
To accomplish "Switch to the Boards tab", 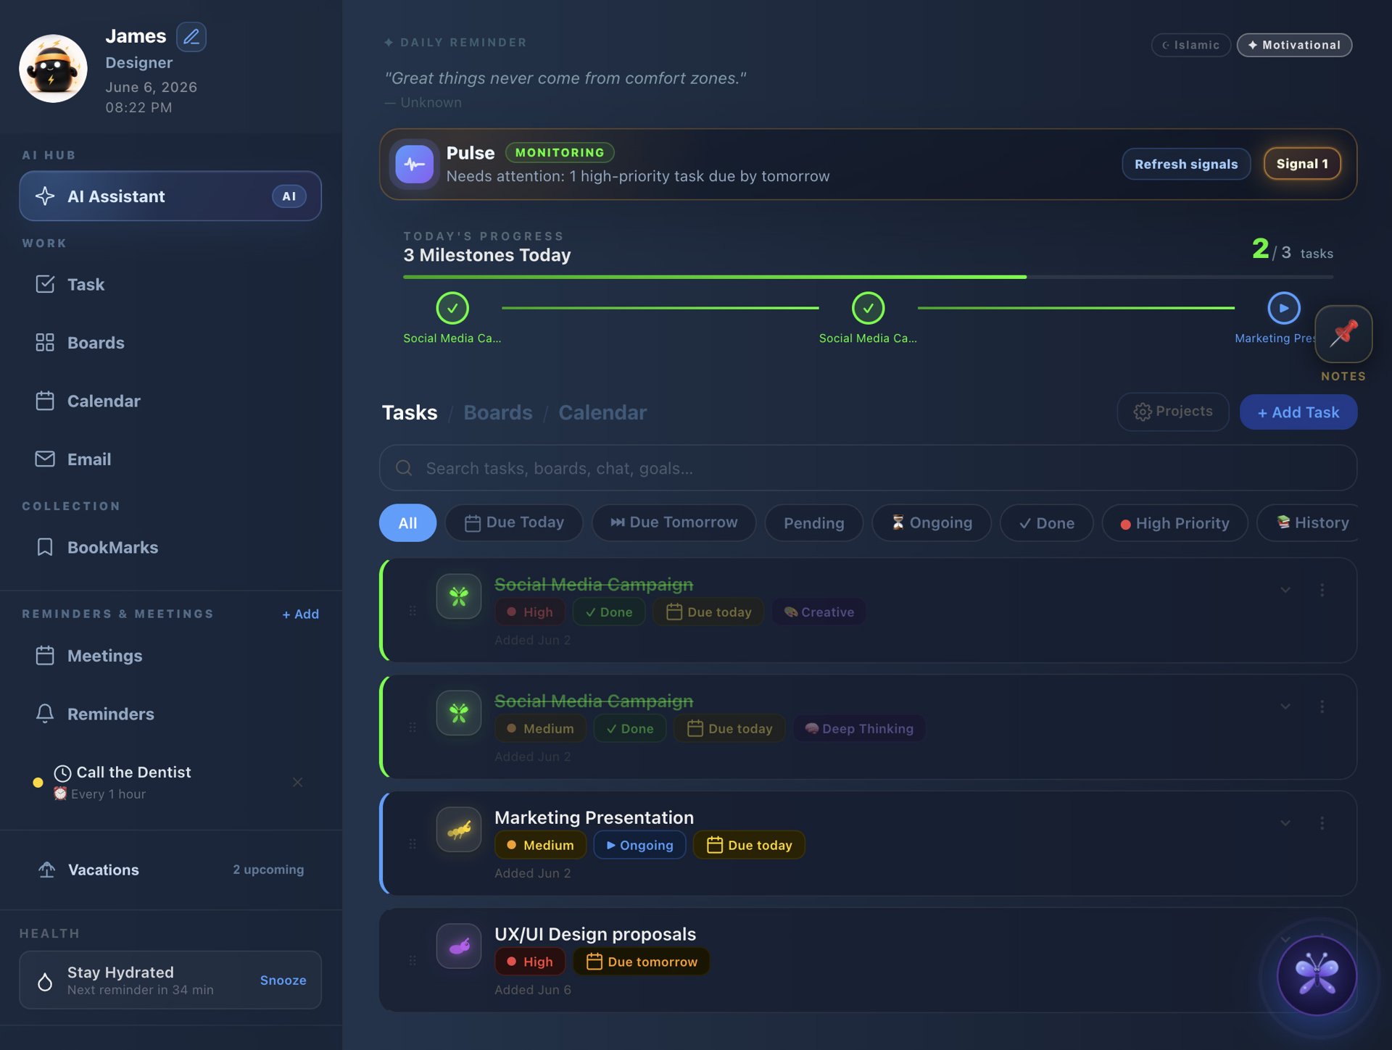I will pos(497,412).
